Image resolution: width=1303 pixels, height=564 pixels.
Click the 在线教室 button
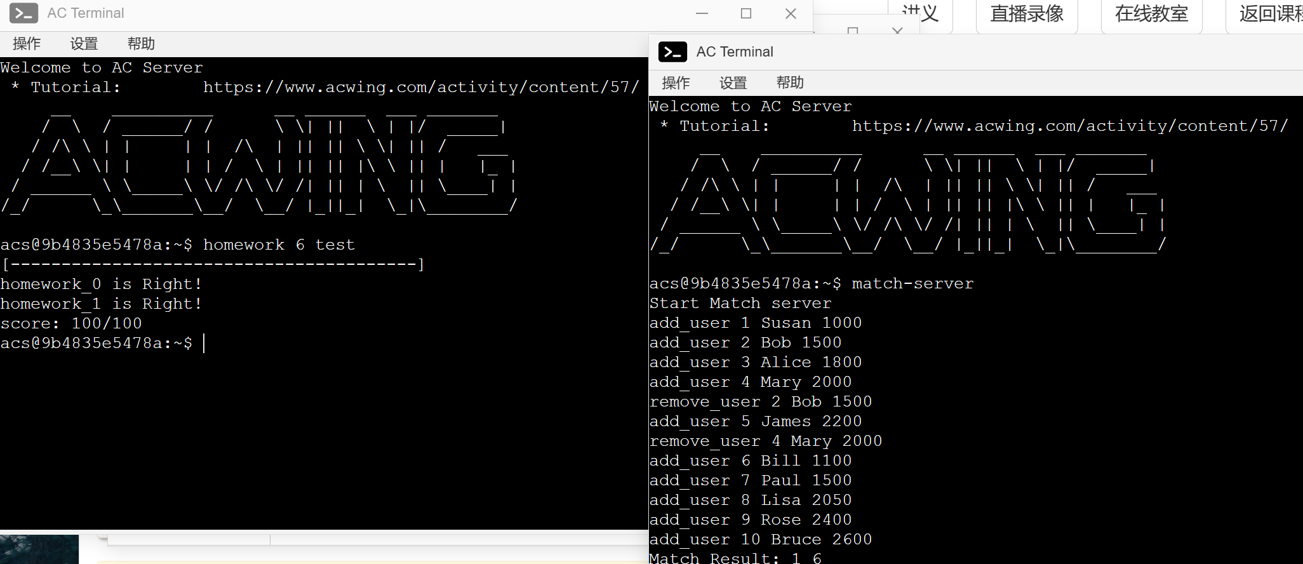point(1151,14)
